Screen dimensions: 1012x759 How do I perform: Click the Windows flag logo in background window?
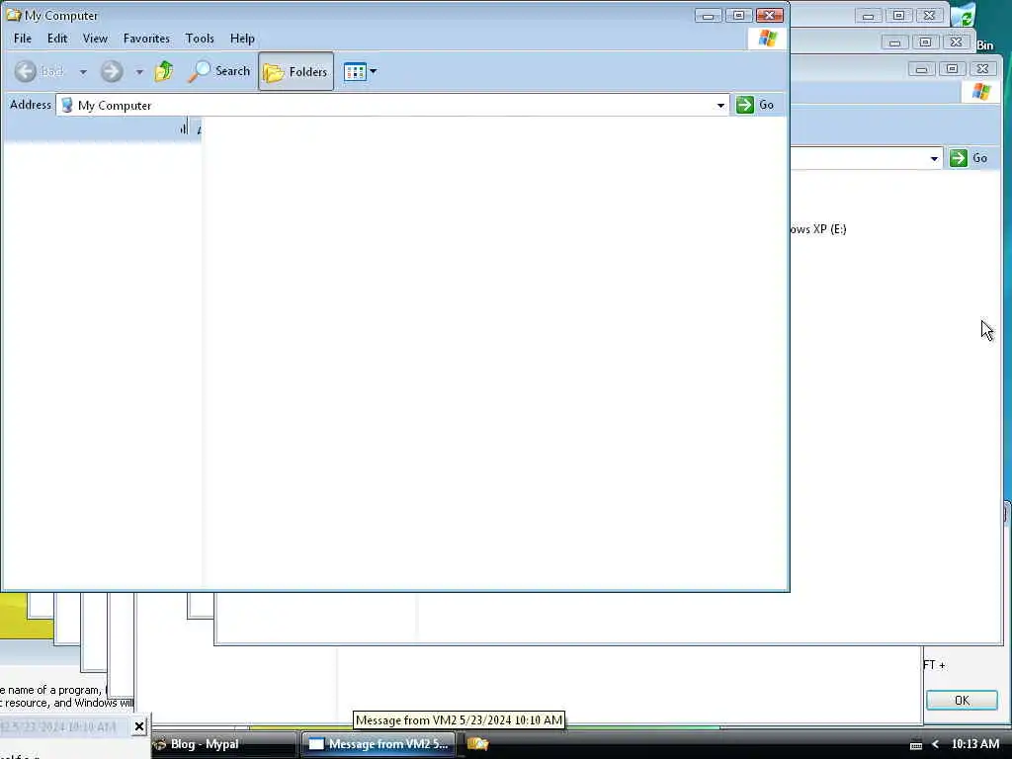981,92
